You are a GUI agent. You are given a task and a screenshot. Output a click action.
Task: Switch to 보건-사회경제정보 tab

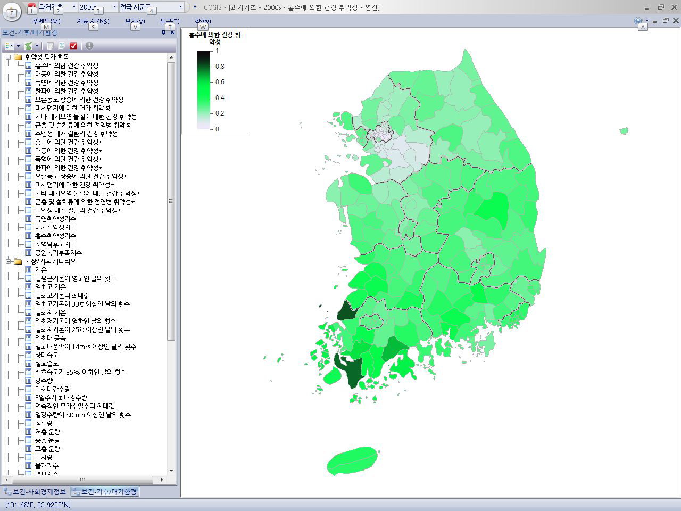[35, 491]
